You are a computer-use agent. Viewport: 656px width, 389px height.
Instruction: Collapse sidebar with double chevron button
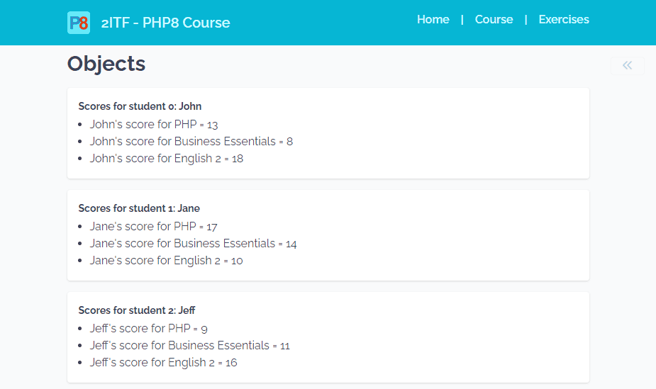click(627, 66)
